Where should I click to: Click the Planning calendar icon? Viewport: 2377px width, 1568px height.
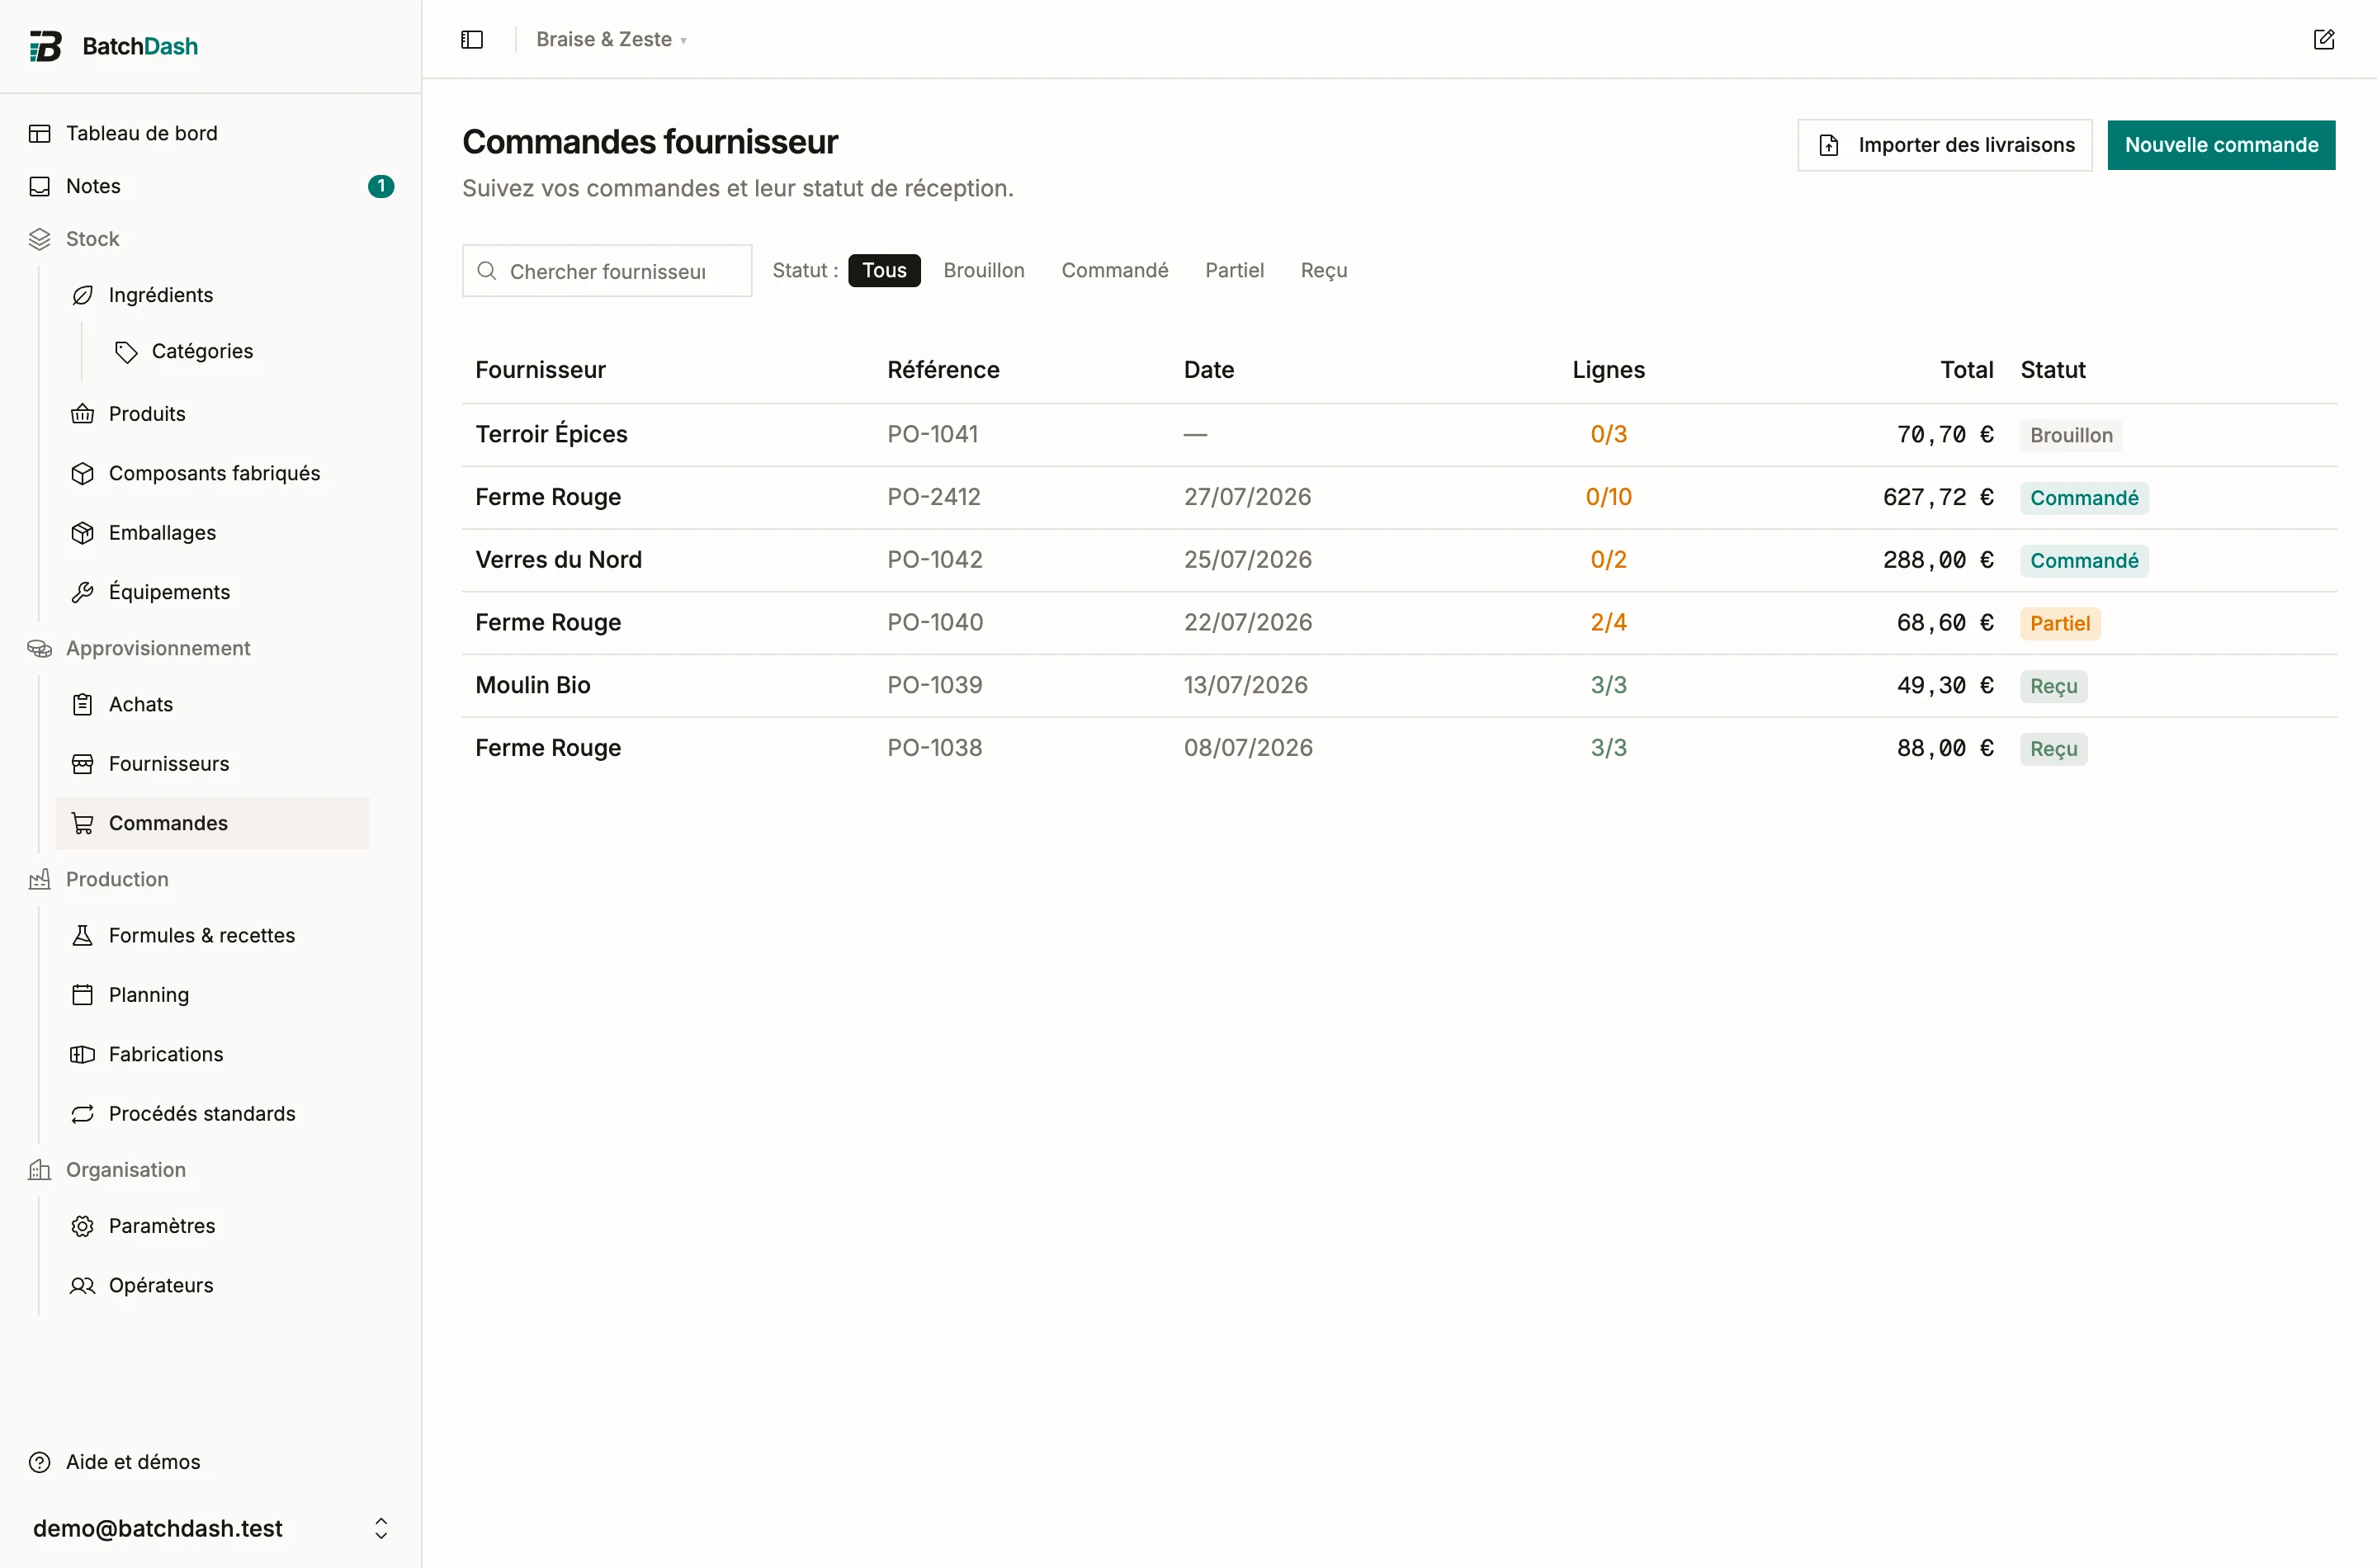coord(83,995)
